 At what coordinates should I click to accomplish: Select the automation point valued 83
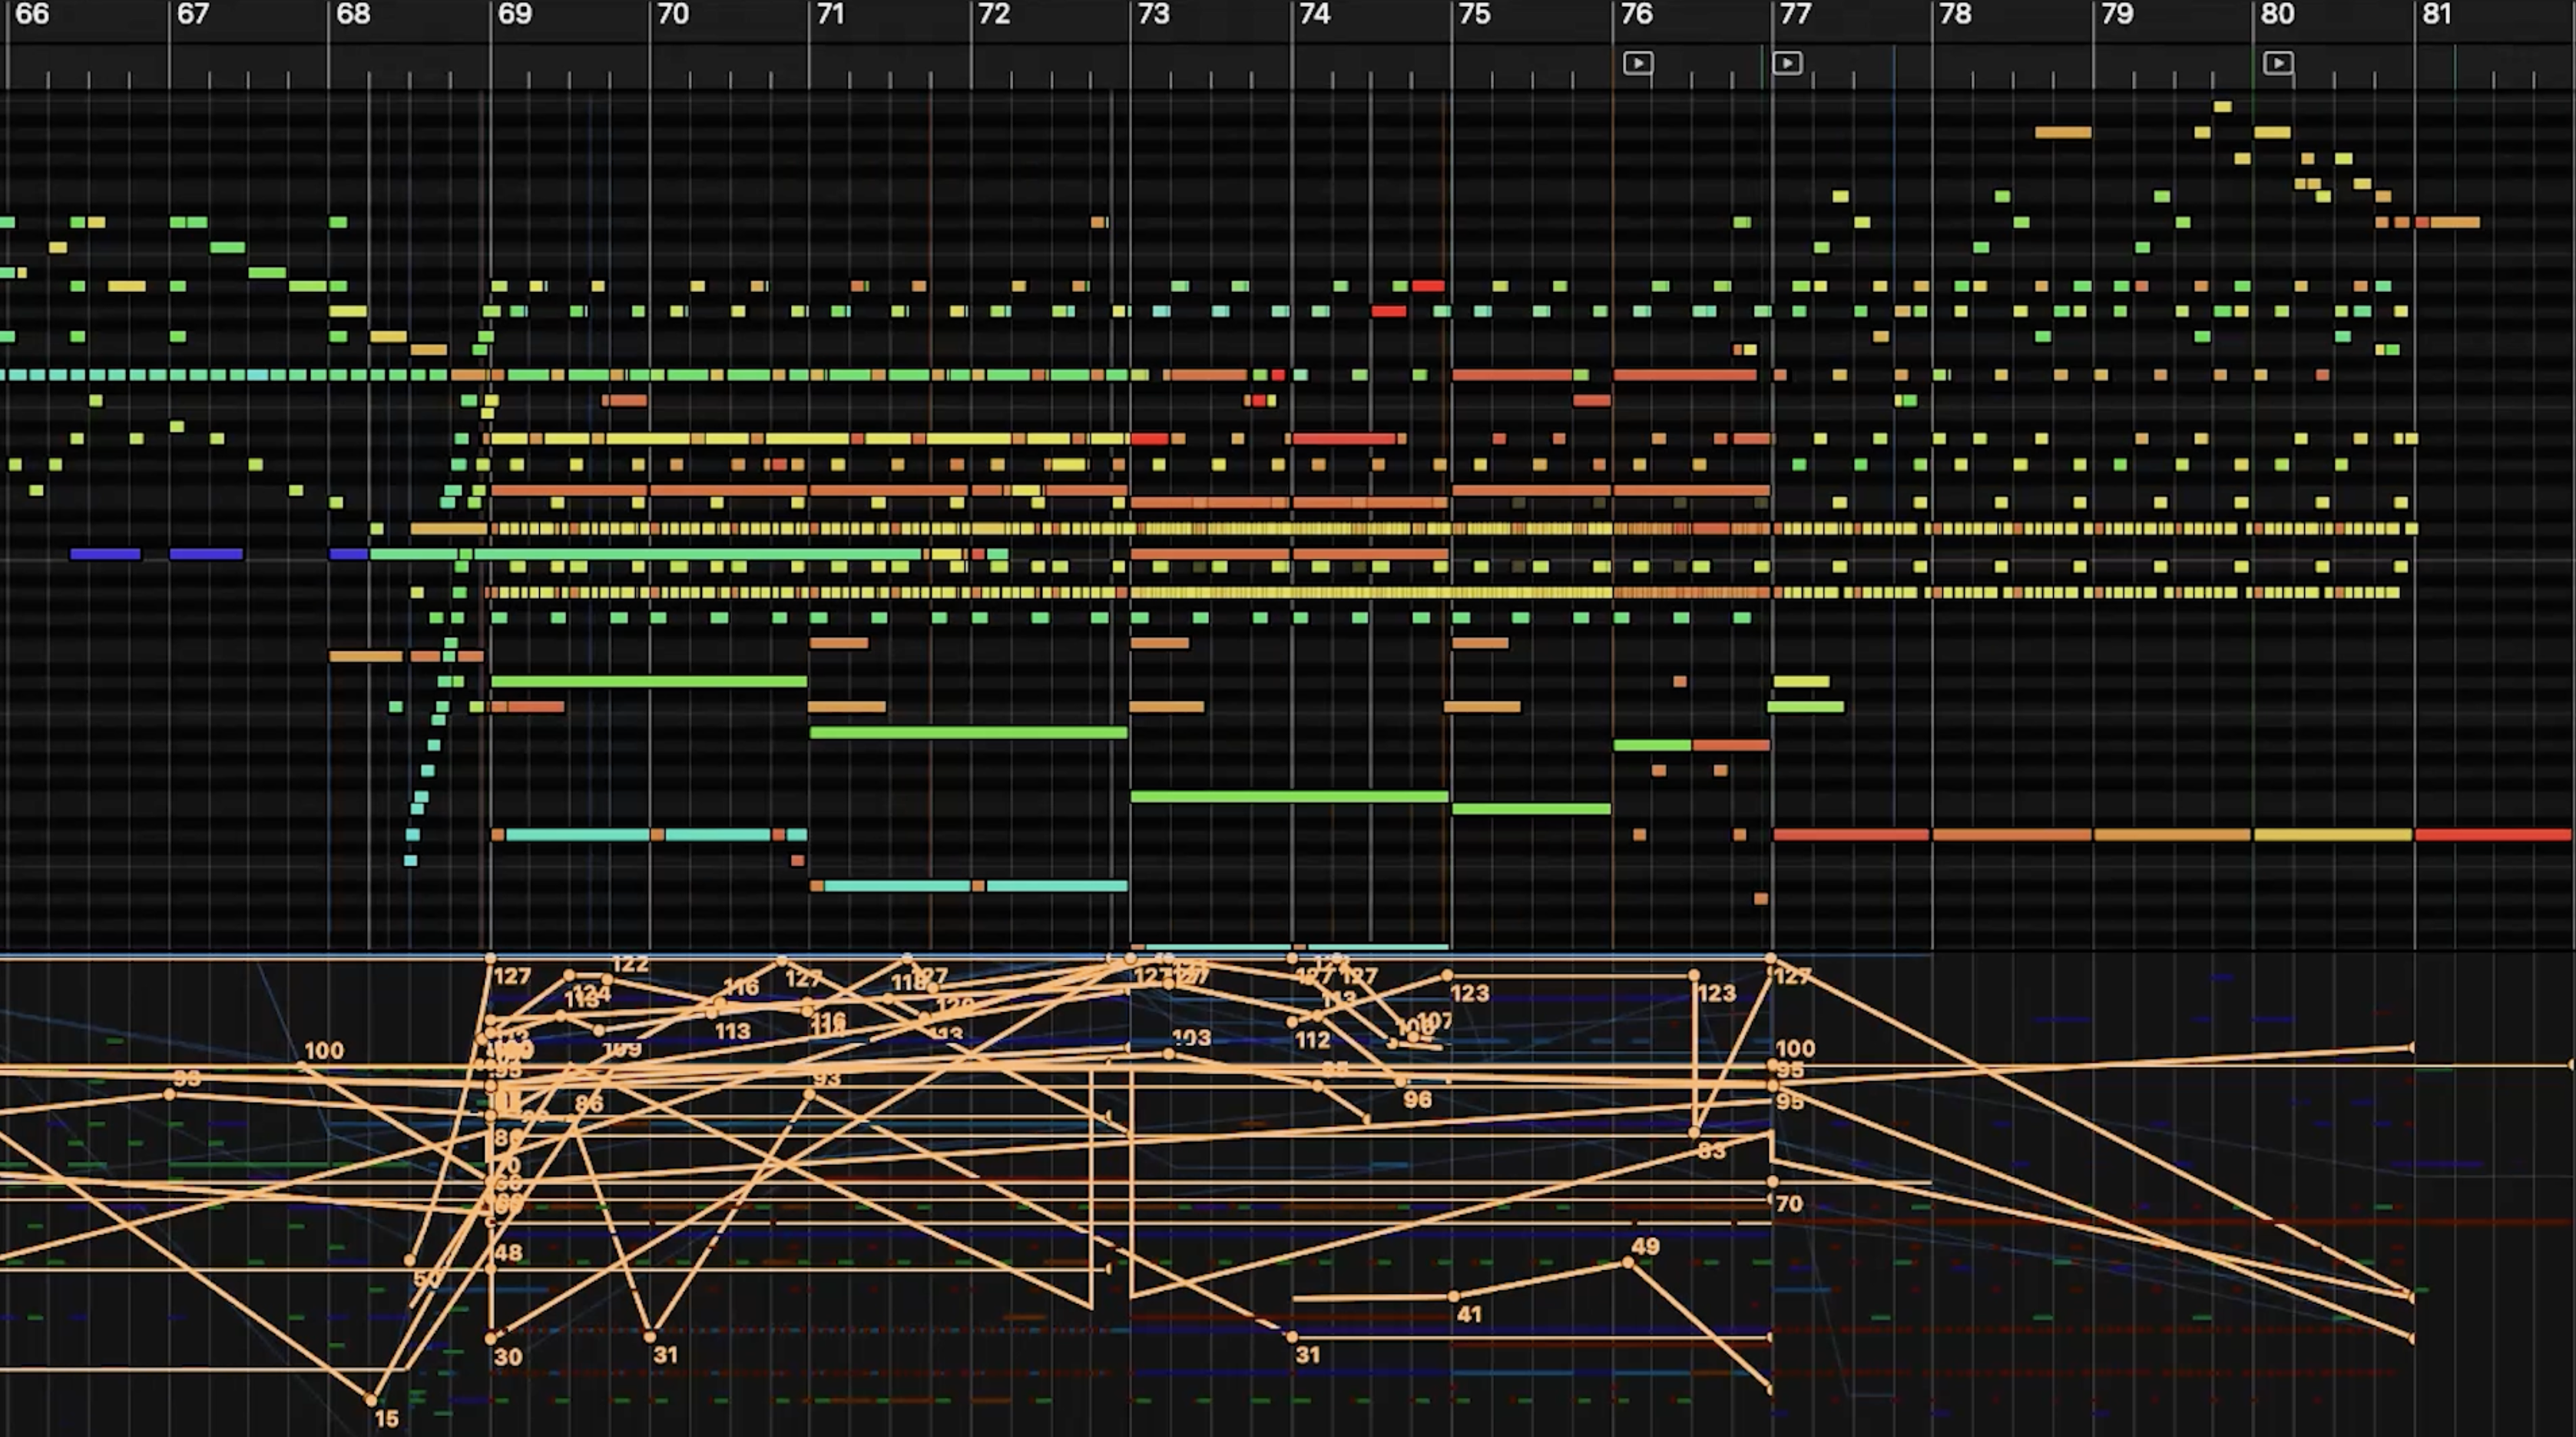(1694, 1133)
